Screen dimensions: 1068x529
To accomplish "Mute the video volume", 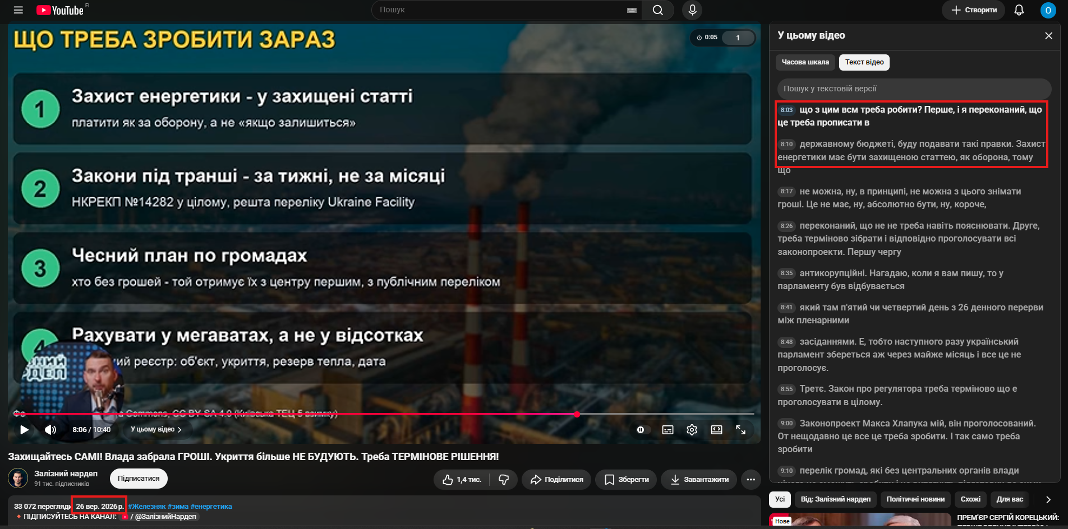I will [50, 430].
